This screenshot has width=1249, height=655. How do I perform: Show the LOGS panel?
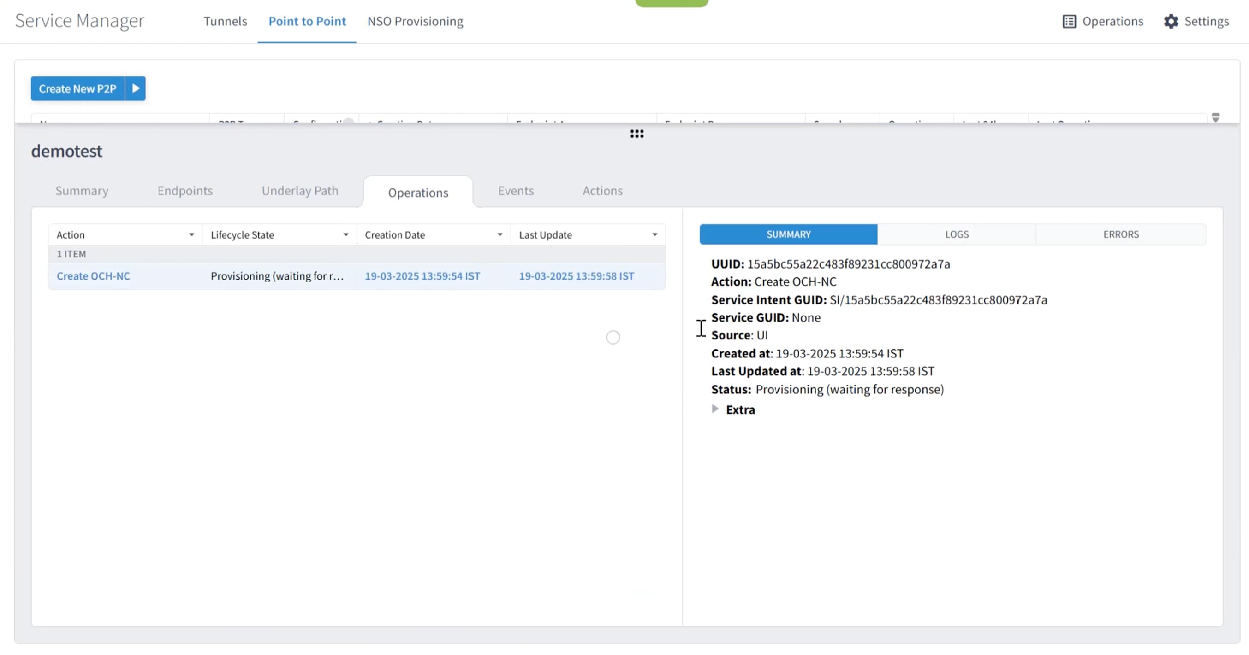tap(957, 234)
